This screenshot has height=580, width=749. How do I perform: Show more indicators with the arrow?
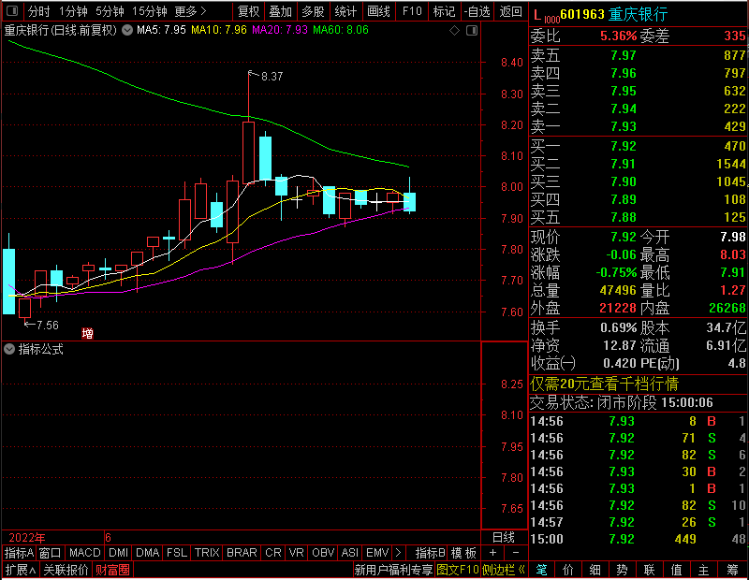pyautogui.click(x=399, y=553)
